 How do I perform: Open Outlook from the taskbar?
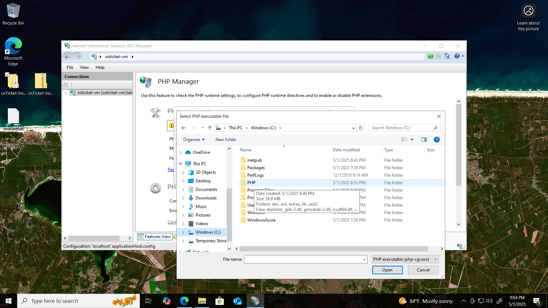pos(237,301)
